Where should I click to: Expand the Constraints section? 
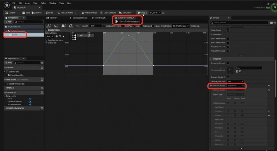211,35
